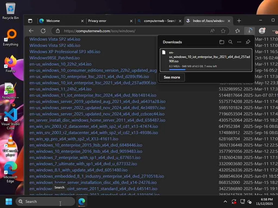Viewport: 278px width, 208px height.
Task: Activate the Read aloud icon in address bar
Action: [212, 31]
